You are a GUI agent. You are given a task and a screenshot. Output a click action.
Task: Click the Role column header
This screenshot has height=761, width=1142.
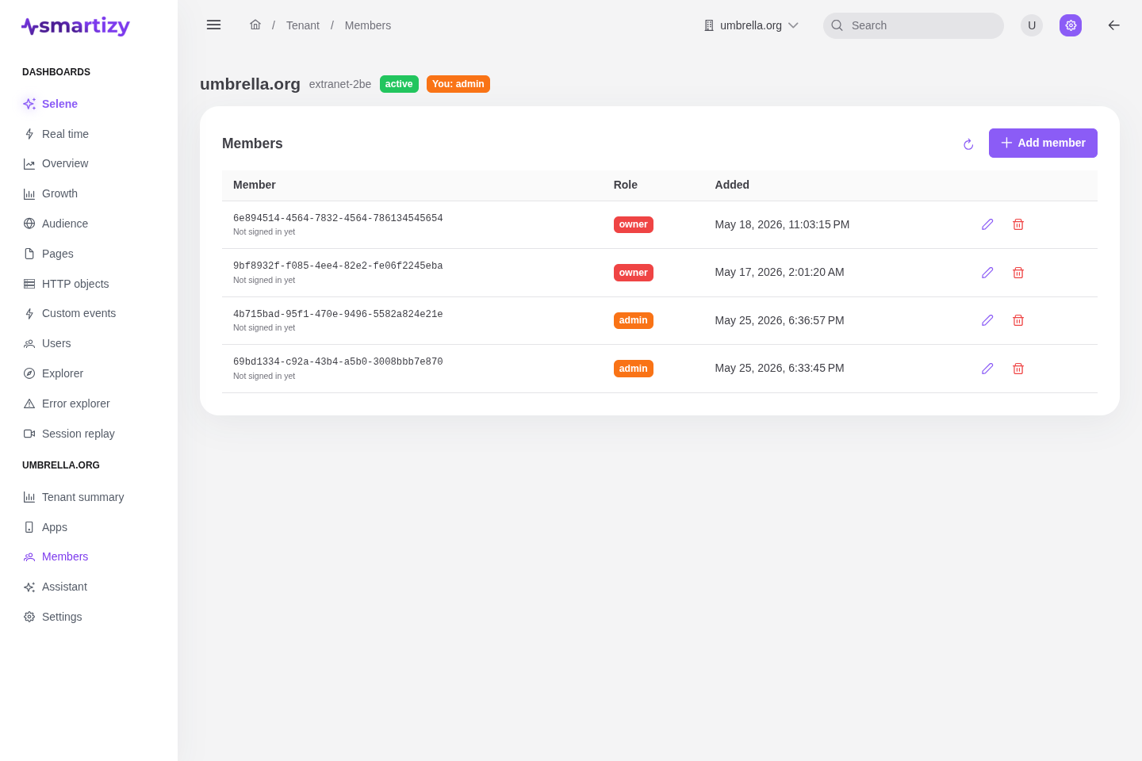[x=626, y=185]
